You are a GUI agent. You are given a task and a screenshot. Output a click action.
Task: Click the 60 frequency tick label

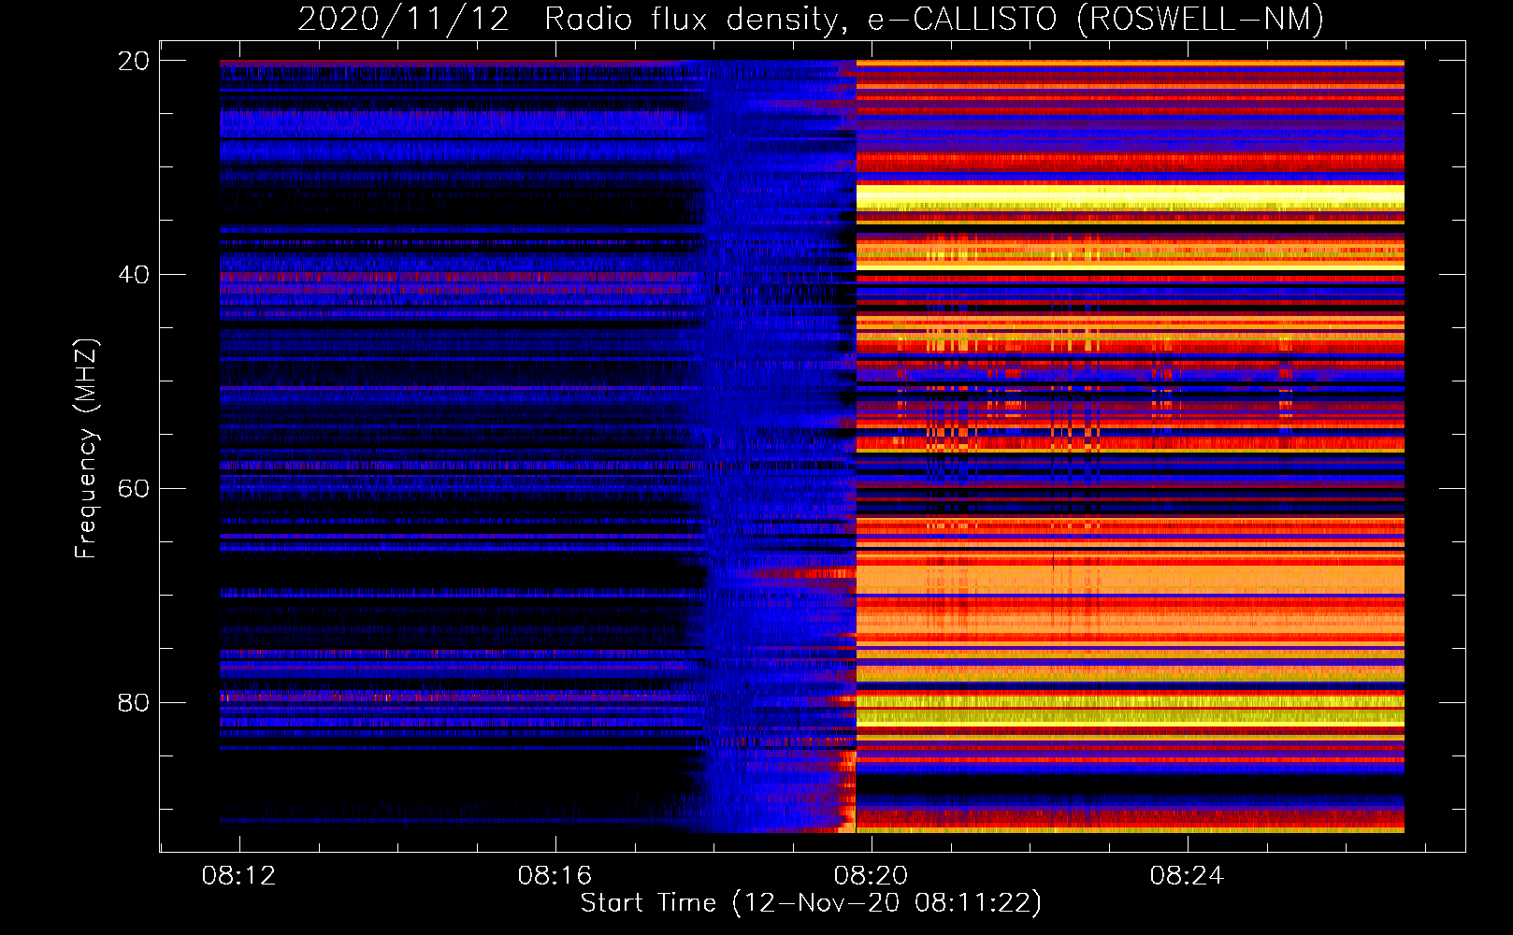[133, 489]
